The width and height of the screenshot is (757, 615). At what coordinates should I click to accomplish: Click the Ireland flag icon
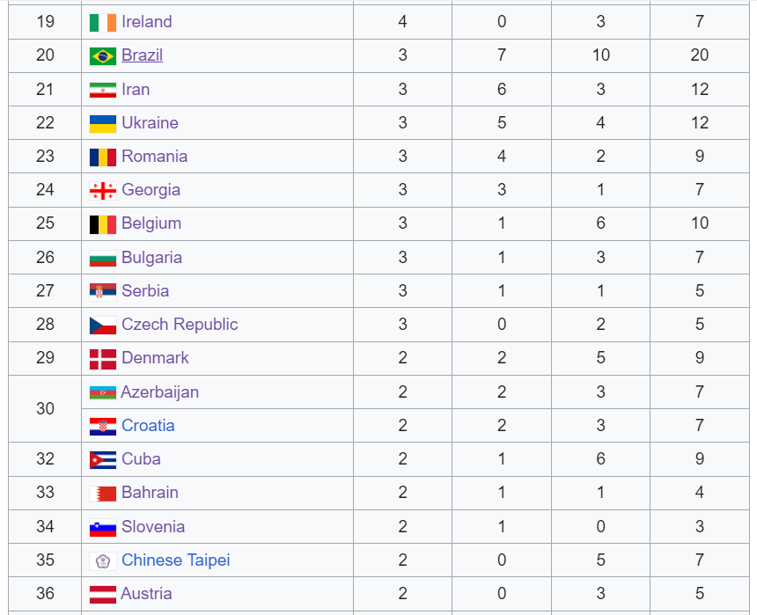point(103,22)
